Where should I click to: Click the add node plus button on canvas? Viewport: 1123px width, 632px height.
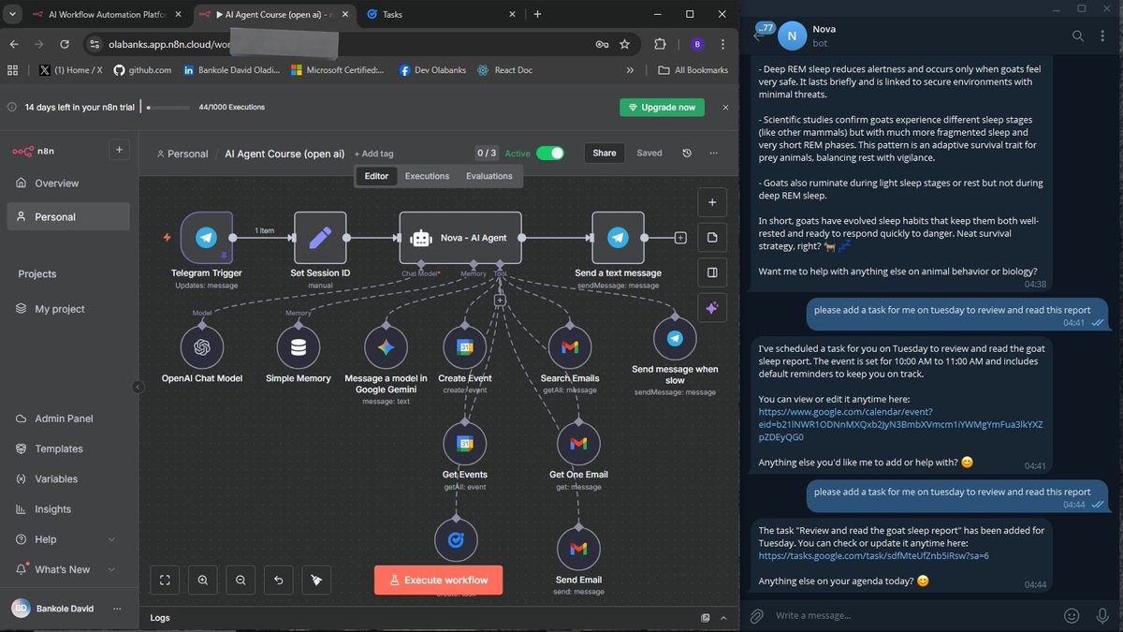[x=712, y=202]
